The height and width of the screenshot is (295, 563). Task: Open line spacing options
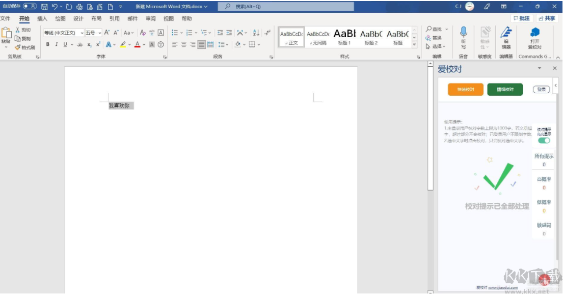click(223, 44)
